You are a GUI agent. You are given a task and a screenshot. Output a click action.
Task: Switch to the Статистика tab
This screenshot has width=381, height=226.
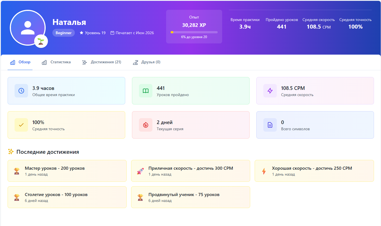coord(56,62)
